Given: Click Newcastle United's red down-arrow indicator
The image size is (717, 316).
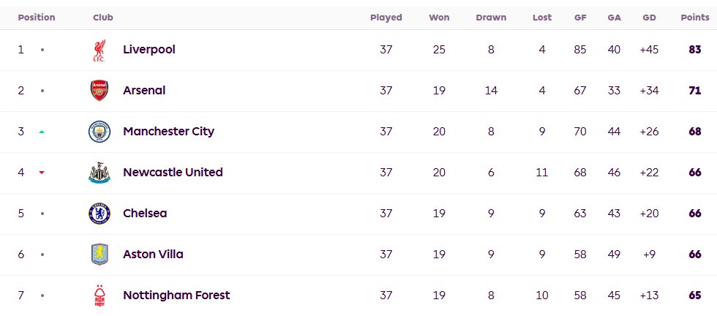Looking at the screenshot, I should tap(42, 173).
